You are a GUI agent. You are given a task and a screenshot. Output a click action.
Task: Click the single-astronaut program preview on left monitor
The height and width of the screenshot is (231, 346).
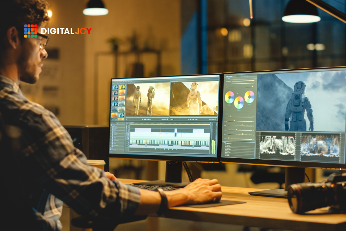coord(194,98)
